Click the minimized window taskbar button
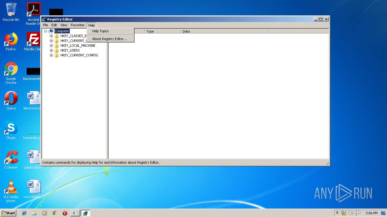 tap(75, 213)
